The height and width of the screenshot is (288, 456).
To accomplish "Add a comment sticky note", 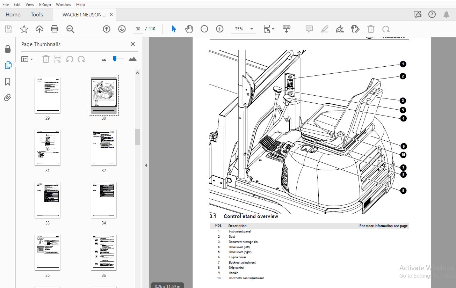I will point(309,29).
